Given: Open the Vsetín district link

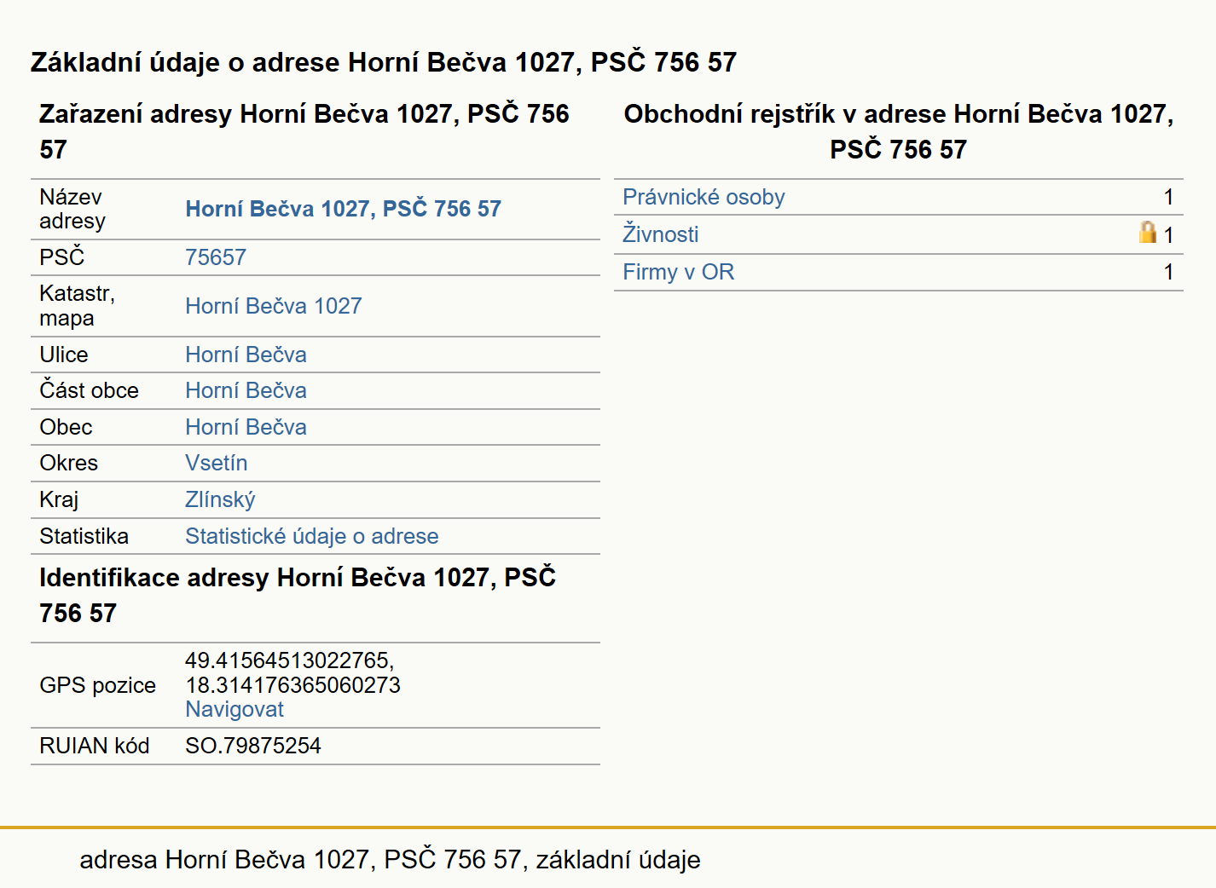Looking at the screenshot, I should coord(217,463).
